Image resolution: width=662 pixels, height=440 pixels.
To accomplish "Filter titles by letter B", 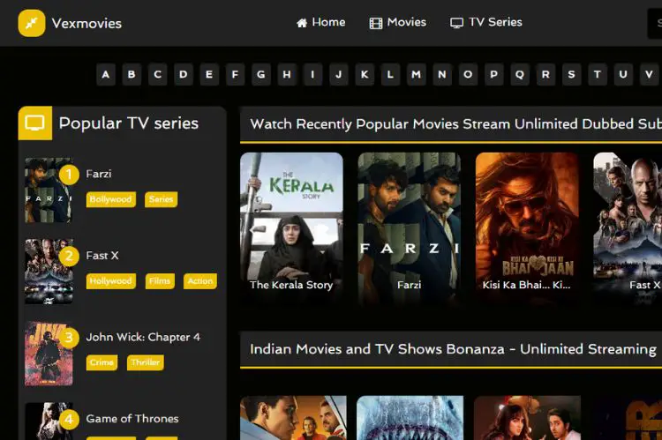I will [132, 75].
